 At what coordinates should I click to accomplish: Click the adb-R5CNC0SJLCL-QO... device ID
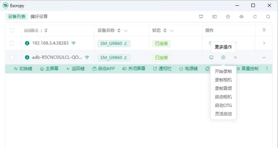[57, 57]
